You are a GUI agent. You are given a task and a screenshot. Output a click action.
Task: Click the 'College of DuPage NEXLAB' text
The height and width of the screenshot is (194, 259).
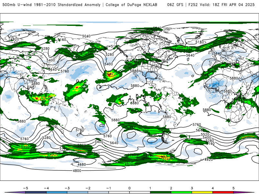(131, 5)
